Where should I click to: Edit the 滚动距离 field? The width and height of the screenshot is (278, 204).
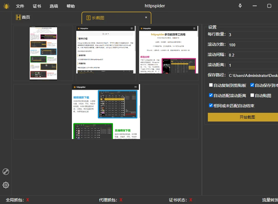(253, 65)
